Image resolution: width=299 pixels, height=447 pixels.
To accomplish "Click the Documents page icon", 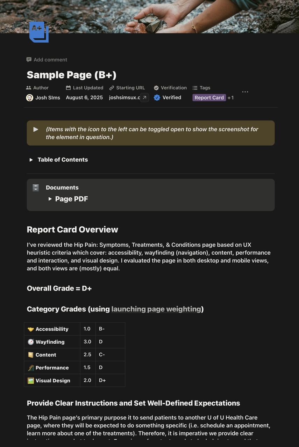I will pos(35,188).
